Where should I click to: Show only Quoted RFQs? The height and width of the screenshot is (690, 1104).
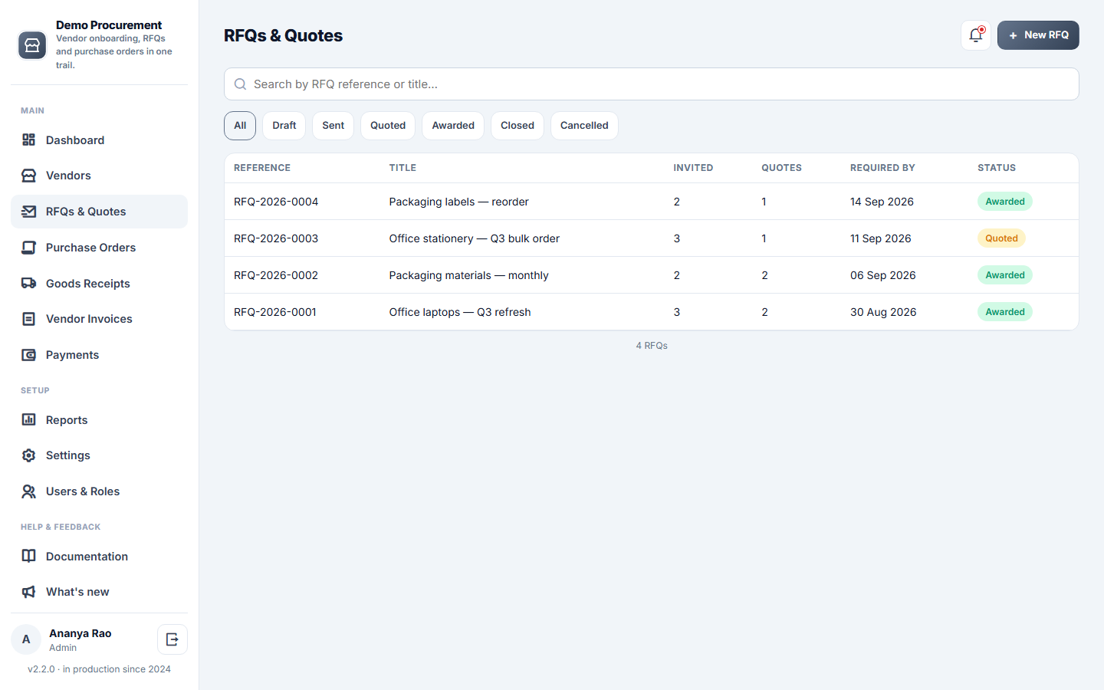[388, 126]
